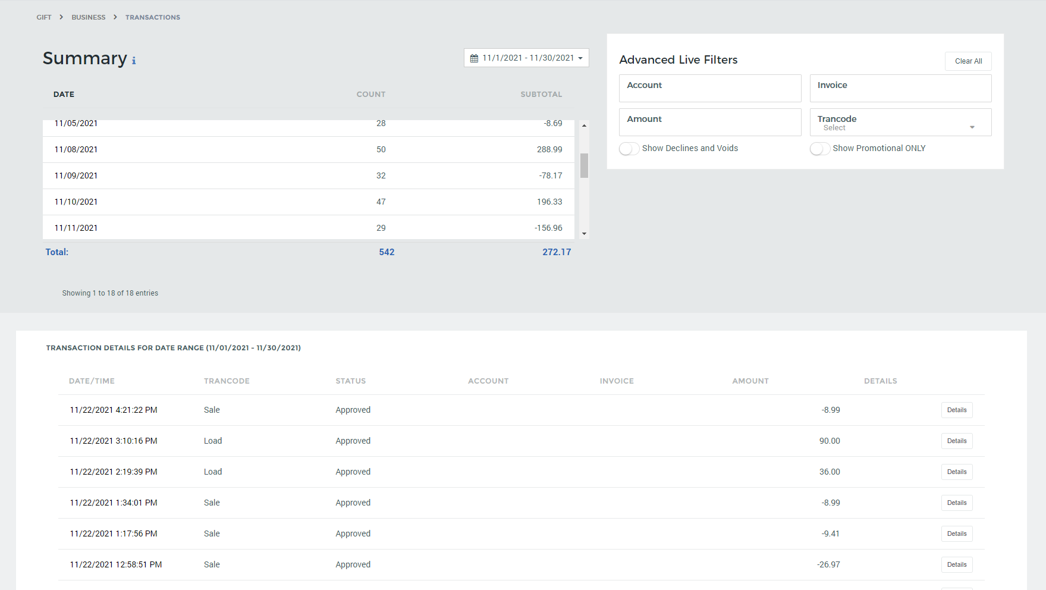
Task: Click the calendar icon in date range
Action: coord(474,58)
